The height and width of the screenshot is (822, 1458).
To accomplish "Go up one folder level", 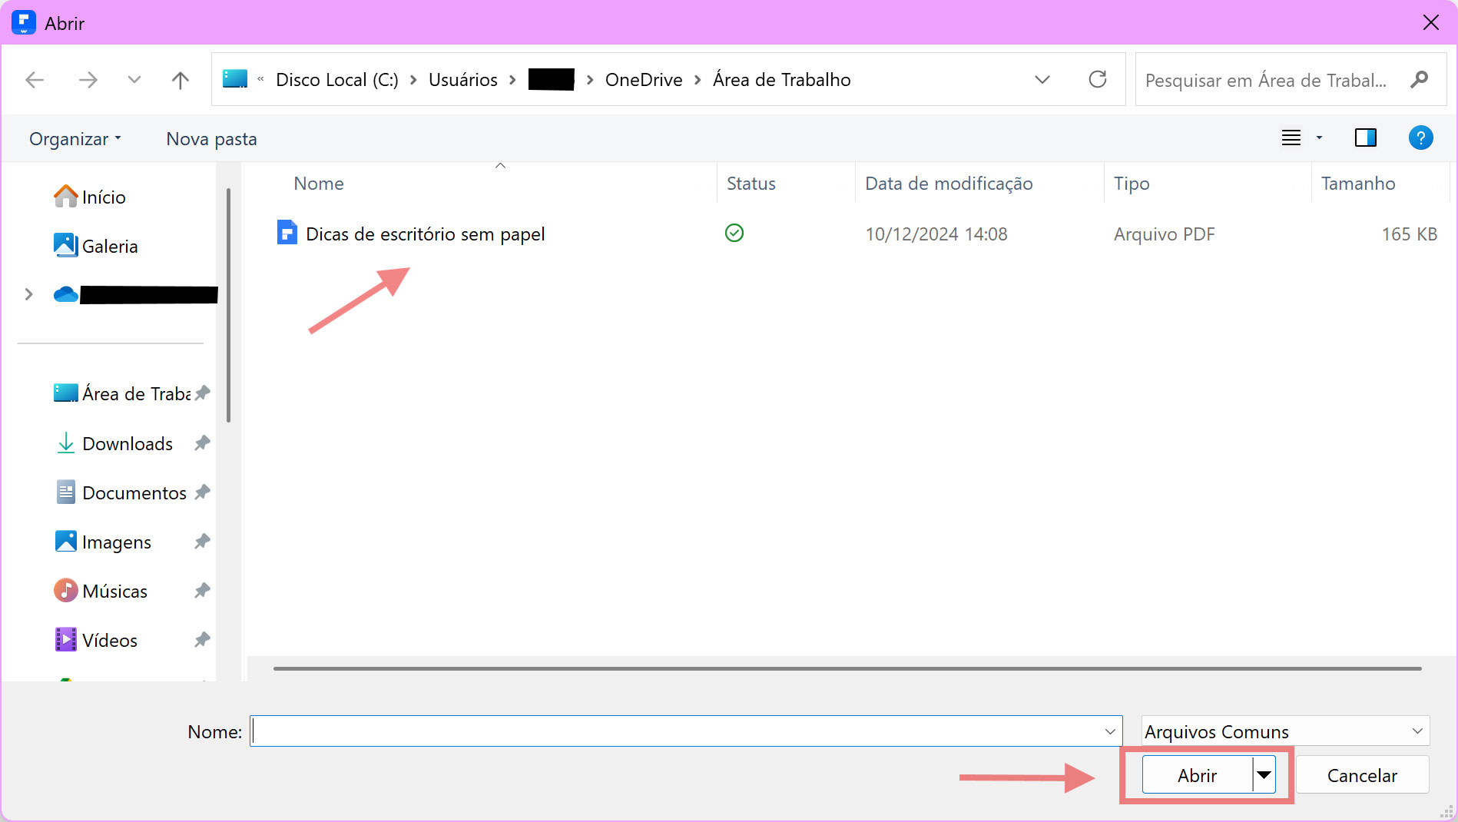I will click(180, 80).
